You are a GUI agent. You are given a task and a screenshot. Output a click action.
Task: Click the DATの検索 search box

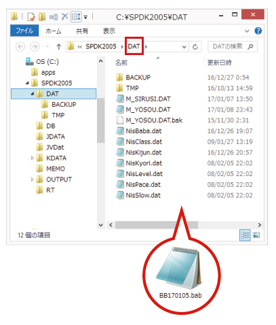[233, 47]
